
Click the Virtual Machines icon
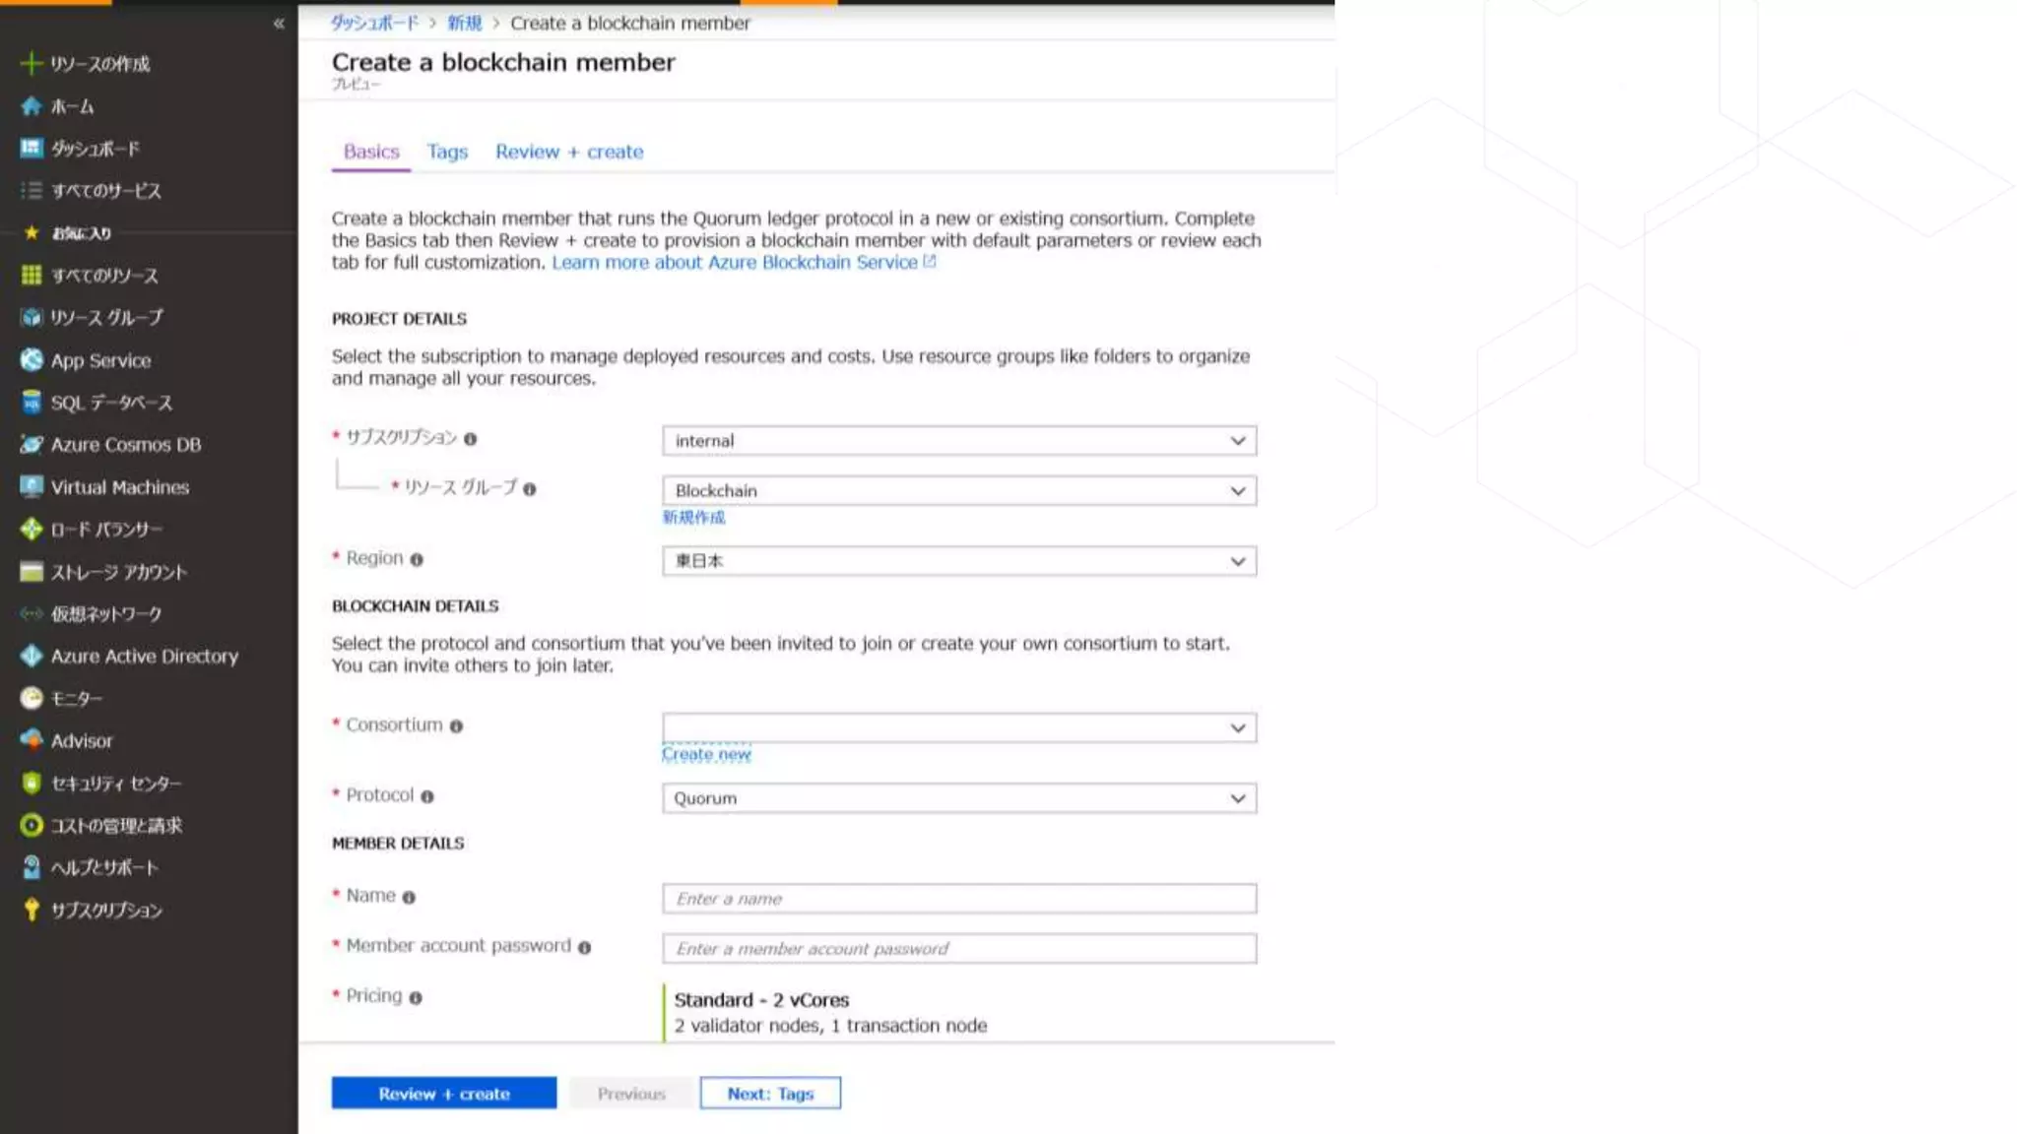pos(32,487)
